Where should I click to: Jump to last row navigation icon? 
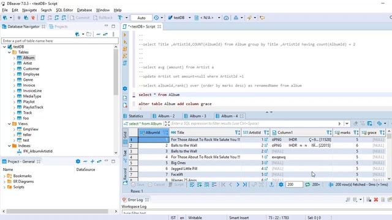245,185
